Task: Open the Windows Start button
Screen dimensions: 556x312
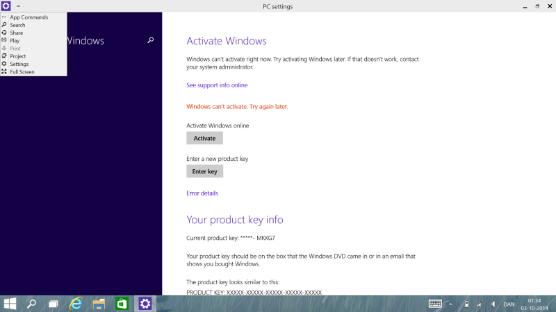Action: click(10, 304)
